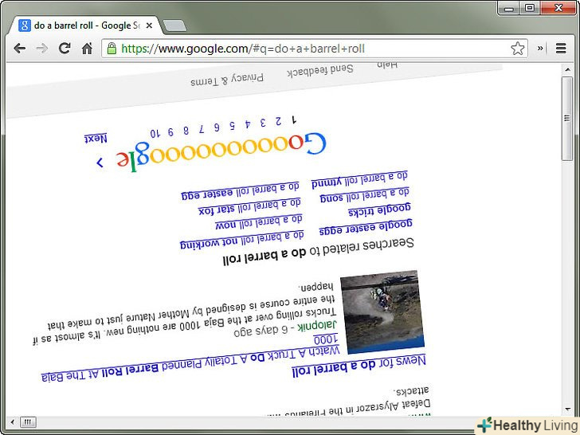Click the green padlock security icon

[x=112, y=49]
